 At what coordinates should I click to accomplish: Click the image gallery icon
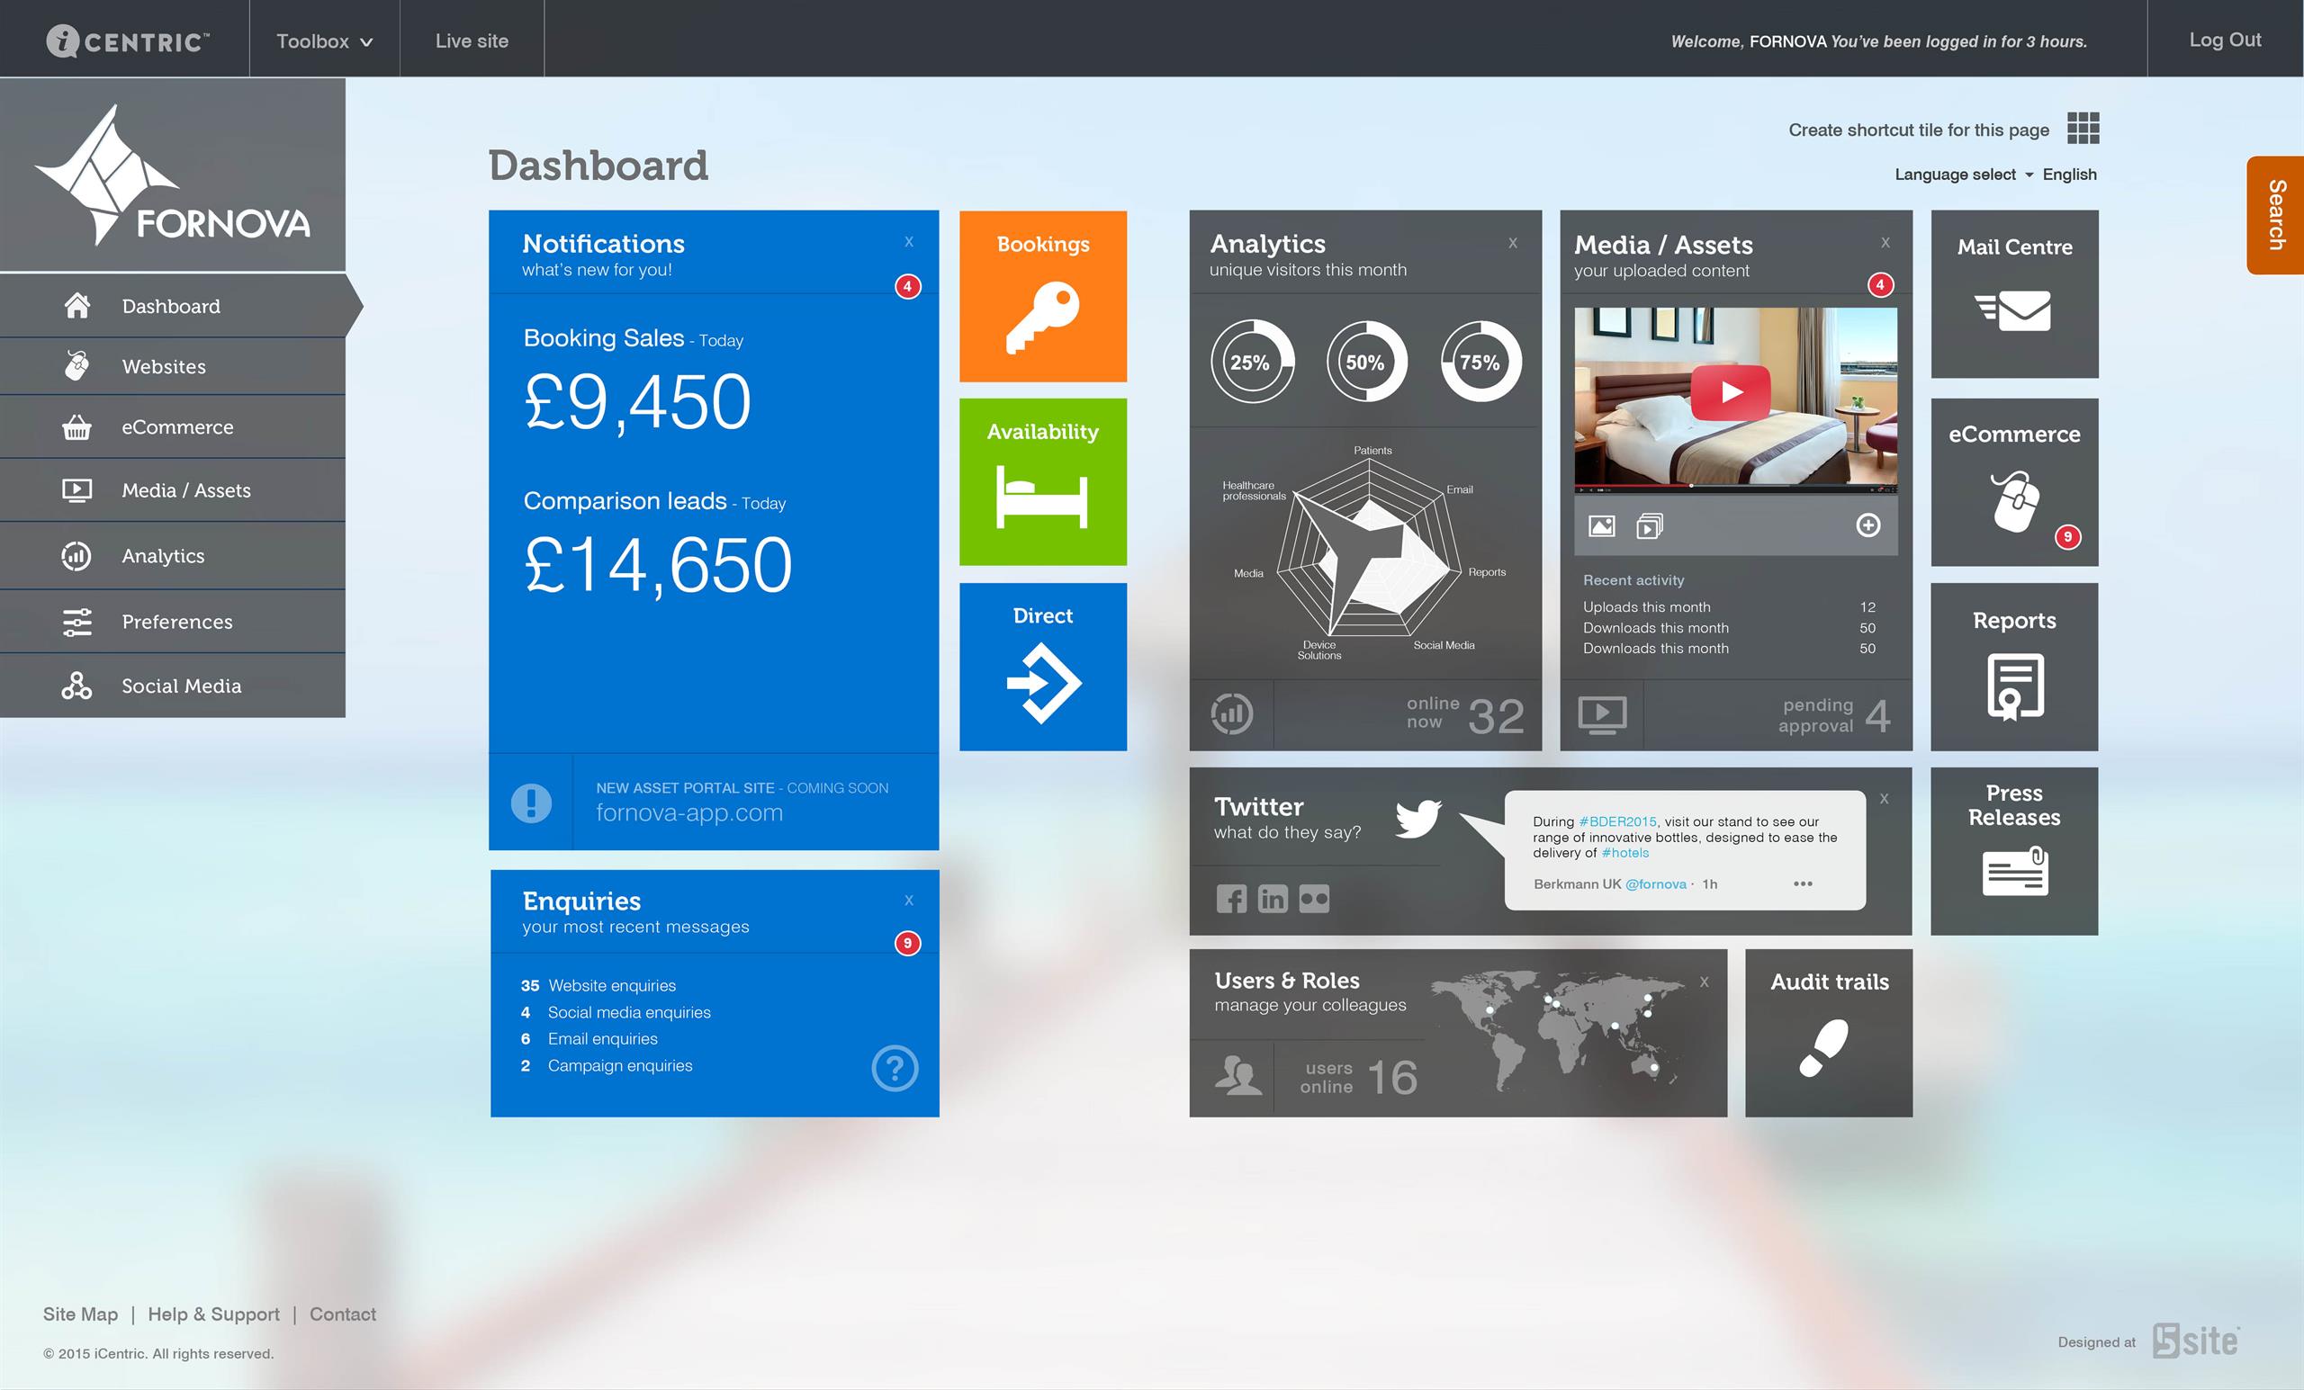1602,526
